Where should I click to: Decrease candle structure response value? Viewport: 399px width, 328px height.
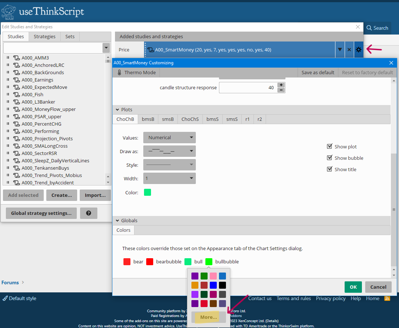tap(281, 90)
